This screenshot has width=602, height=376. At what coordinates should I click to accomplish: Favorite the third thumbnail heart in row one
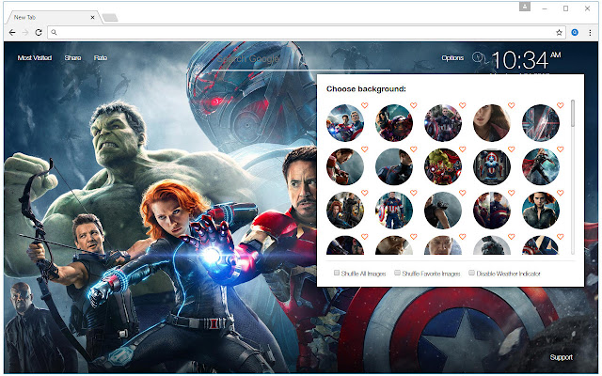pyautogui.click(x=462, y=105)
